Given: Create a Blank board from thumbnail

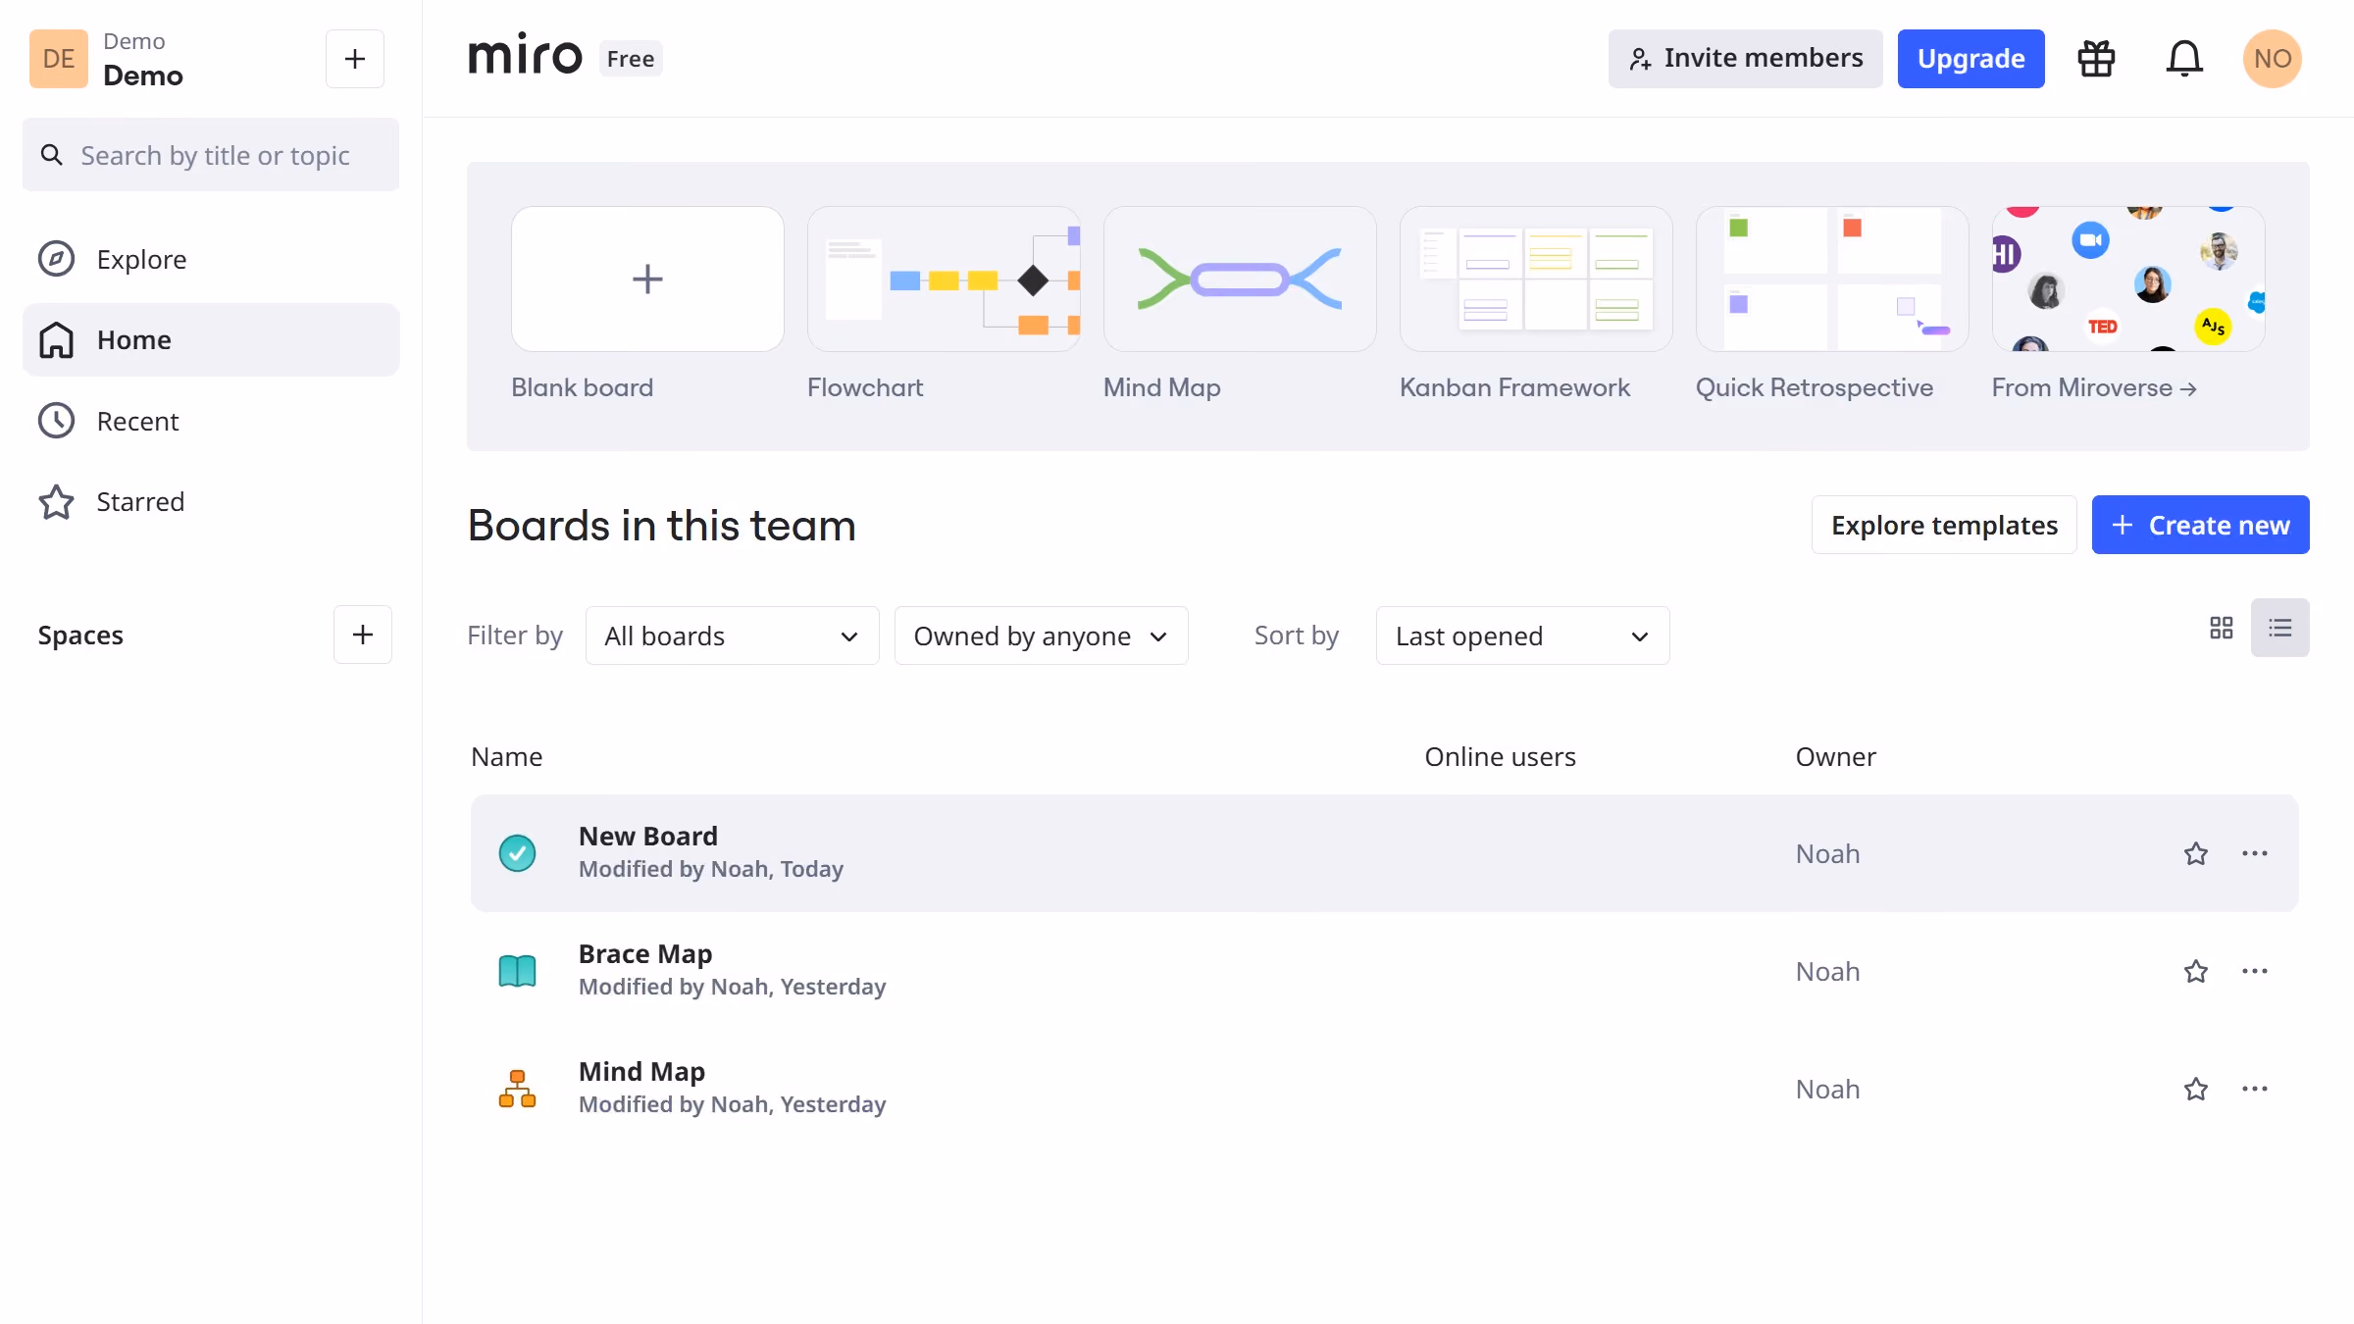Looking at the screenshot, I should 647,279.
